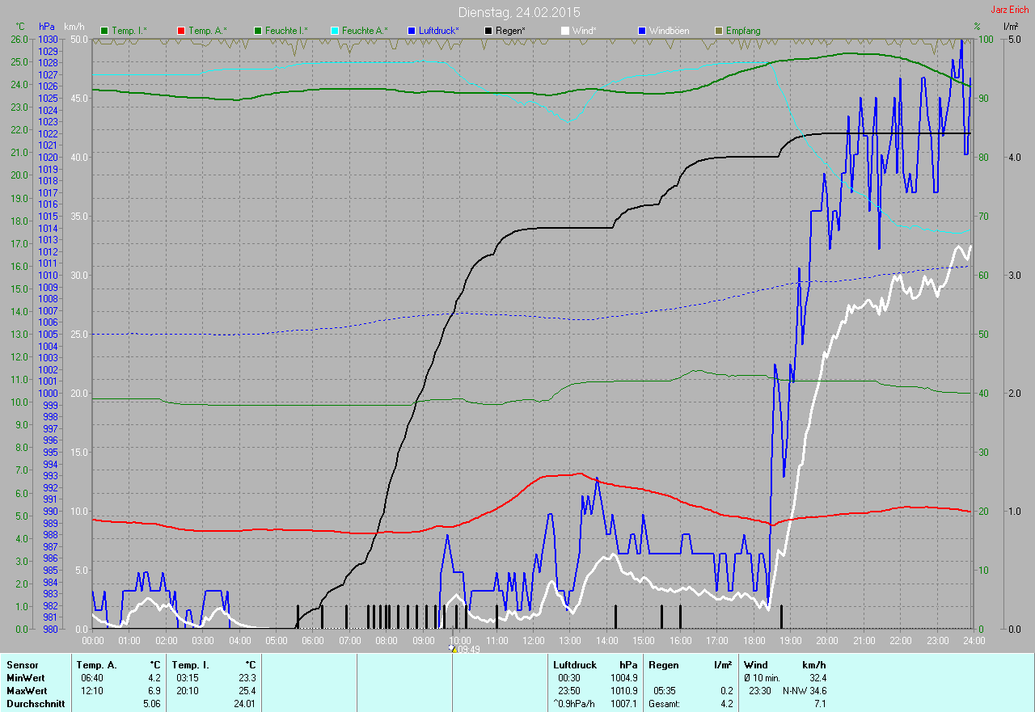This screenshot has height=712, width=1035.
Task: Select the 'Temp. I.*' legend label
Action: (129, 31)
